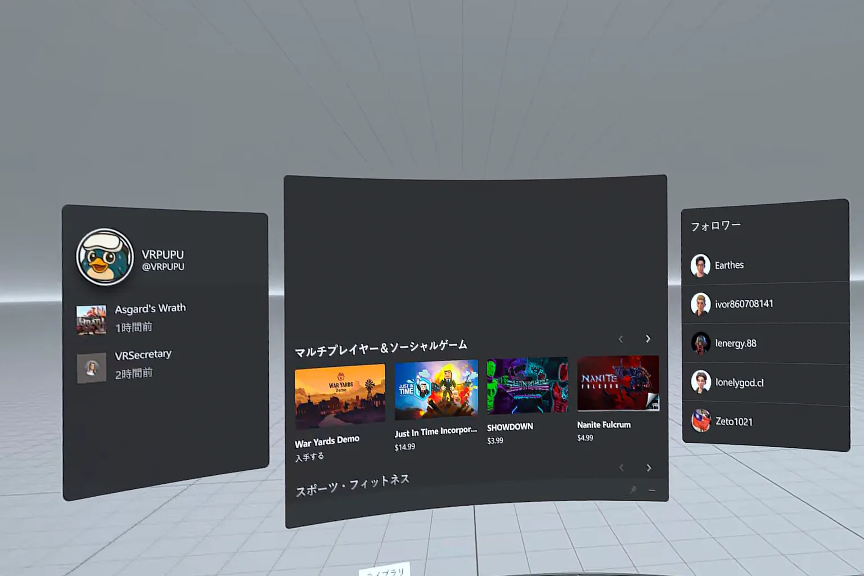The width and height of the screenshot is (864, 576).
Task: Click the 1時間前 timestamp
Action: tap(134, 327)
